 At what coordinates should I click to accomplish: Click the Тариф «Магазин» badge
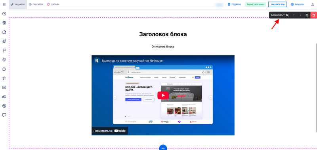[256, 4]
